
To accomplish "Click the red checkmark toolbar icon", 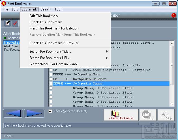I will click(15, 24).
